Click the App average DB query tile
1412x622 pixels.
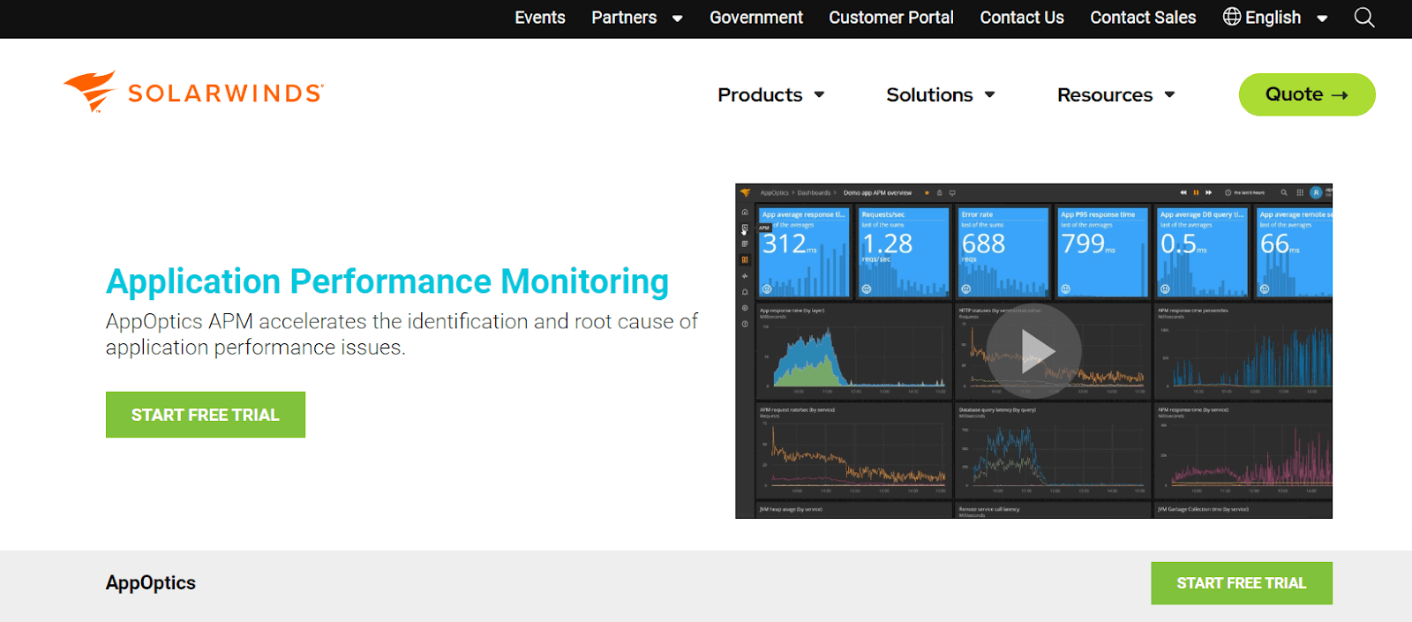[x=1203, y=252]
